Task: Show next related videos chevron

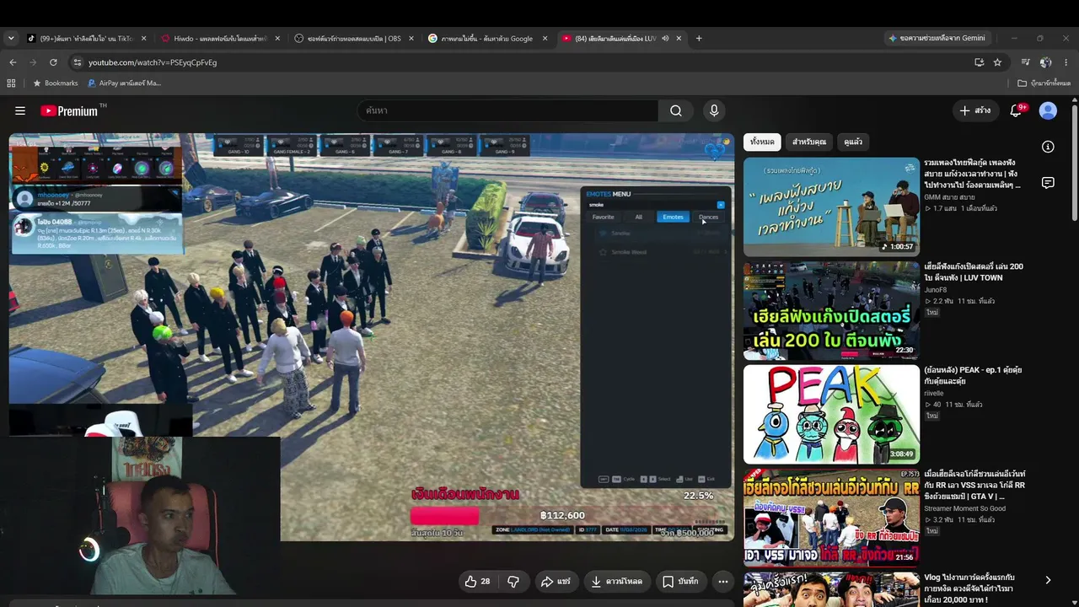Action: coord(1048,580)
